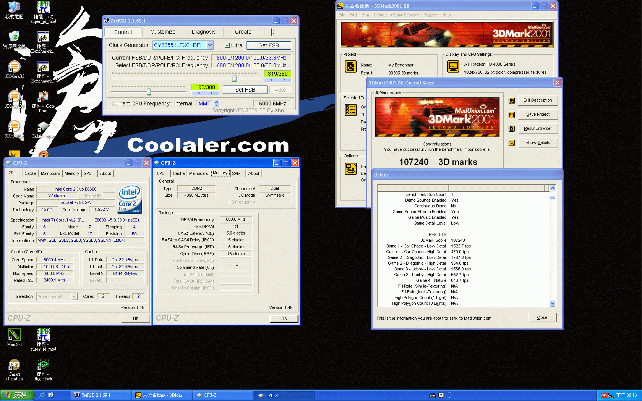Click OK in the right CPU-Z window
Viewport: 642px width, 401px height.
point(284,319)
